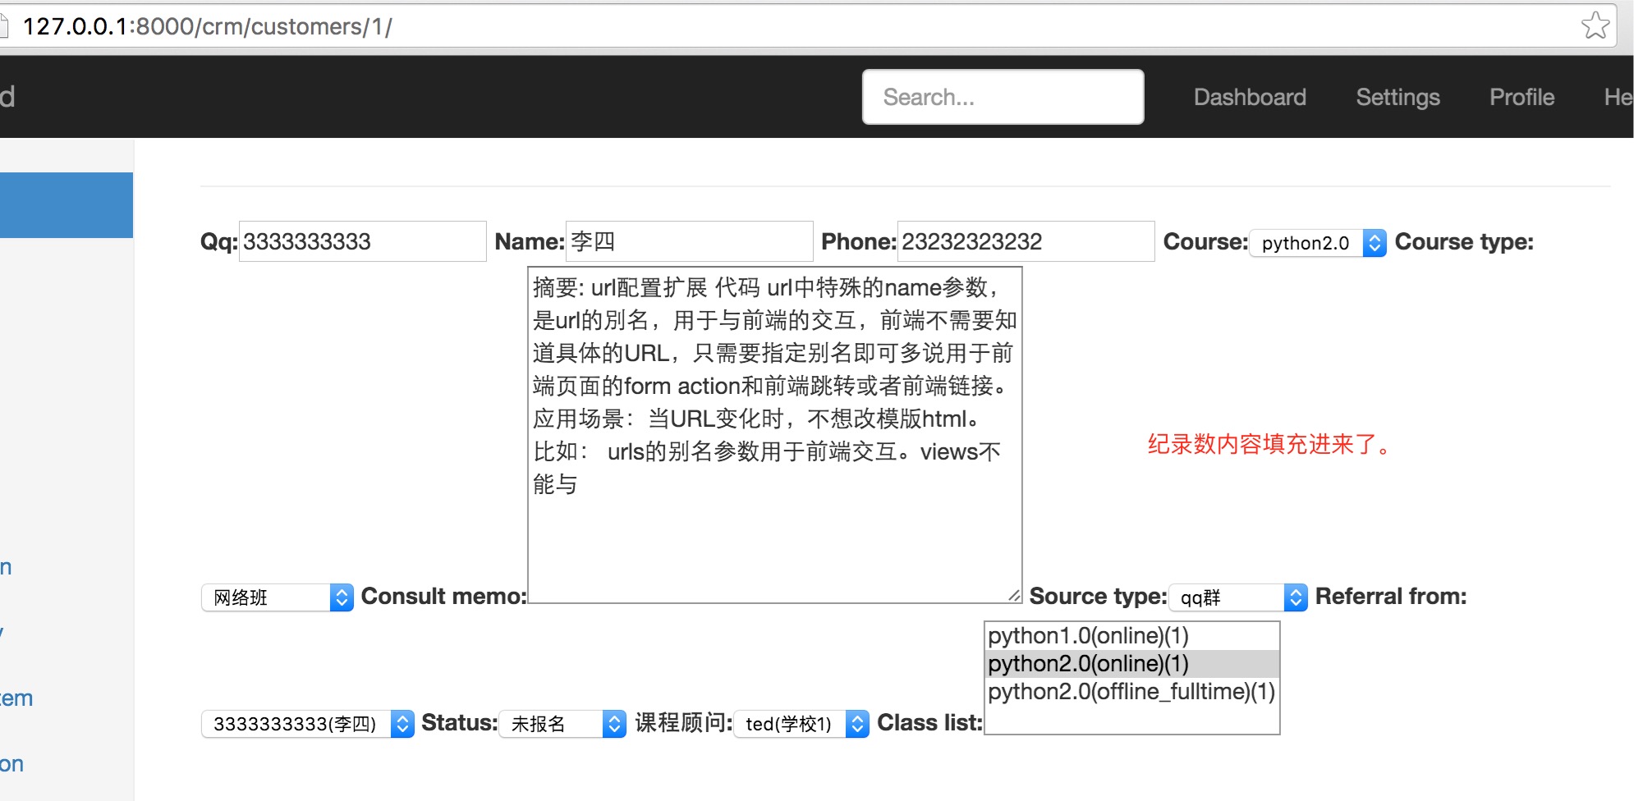Click inside the Consult memo textarea
1634x801 pixels.
[x=774, y=435]
